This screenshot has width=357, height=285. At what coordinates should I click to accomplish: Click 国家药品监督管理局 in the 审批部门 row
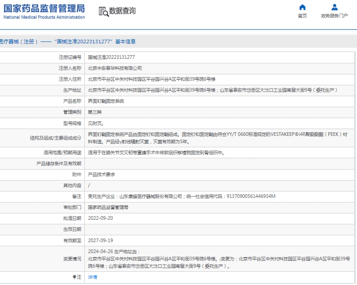[108, 207]
